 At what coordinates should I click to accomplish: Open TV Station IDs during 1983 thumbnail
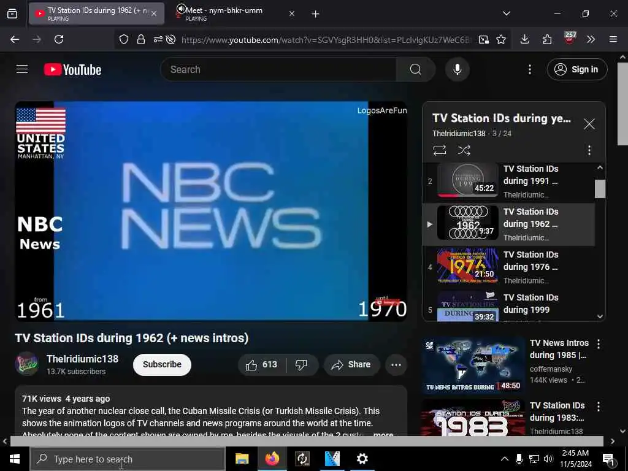coord(473,417)
